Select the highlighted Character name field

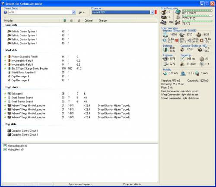pos(121,12)
